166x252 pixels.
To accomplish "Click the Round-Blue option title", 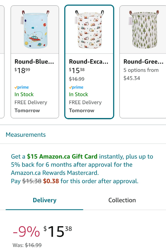I will (34, 61).
